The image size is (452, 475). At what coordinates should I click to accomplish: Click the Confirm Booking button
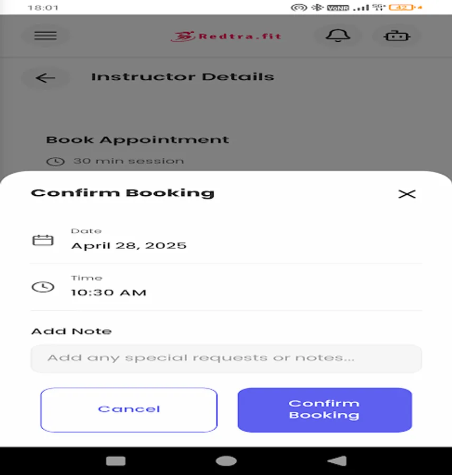(325, 410)
